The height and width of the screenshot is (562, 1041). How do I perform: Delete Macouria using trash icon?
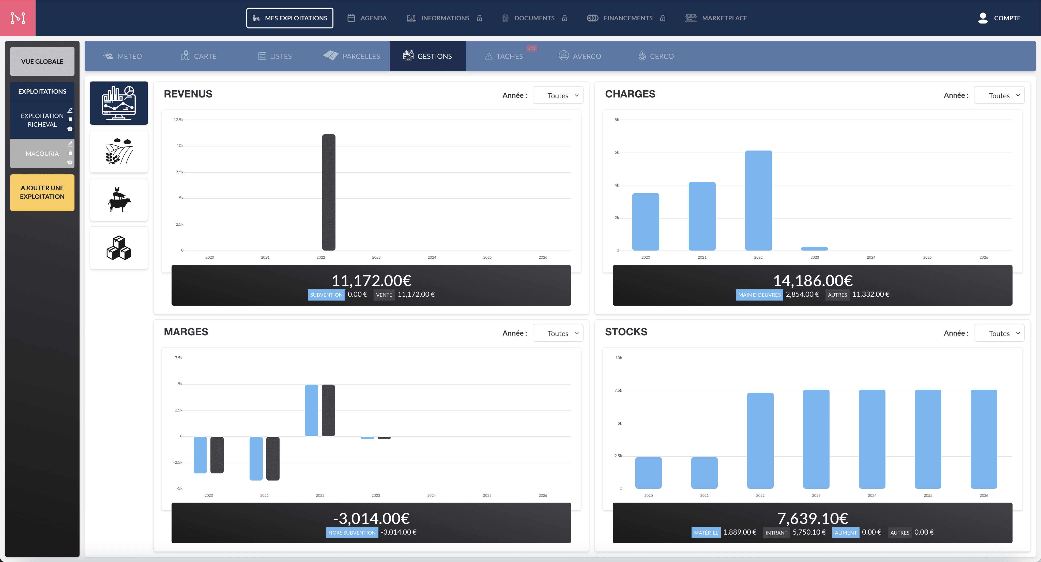70,153
